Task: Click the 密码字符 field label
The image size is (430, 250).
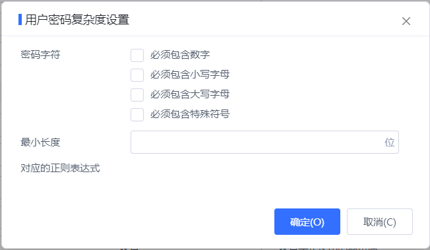Action: pyautogui.click(x=40, y=54)
